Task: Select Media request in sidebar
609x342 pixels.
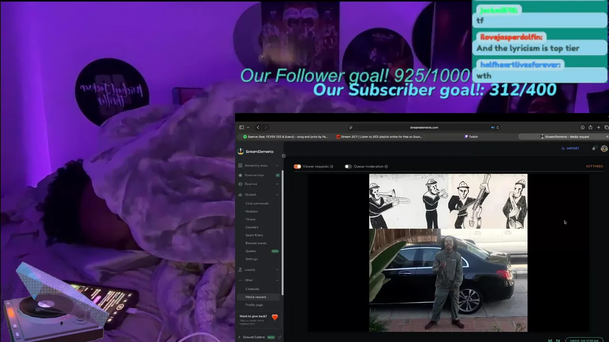Action: [x=259, y=297]
